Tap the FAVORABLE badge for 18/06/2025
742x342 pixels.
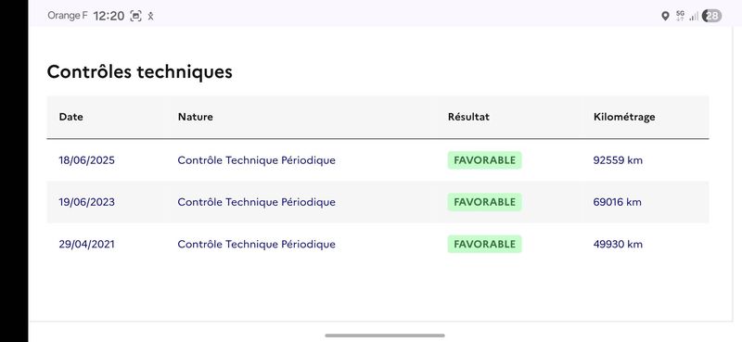click(x=484, y=160)
